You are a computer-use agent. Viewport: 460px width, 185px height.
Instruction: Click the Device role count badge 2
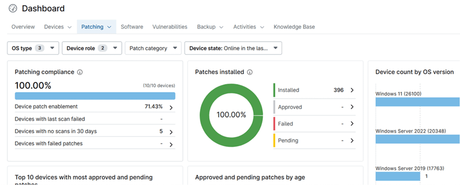103,48
